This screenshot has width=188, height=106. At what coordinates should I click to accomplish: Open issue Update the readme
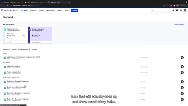pyautogui.click(x=13, y=66)
